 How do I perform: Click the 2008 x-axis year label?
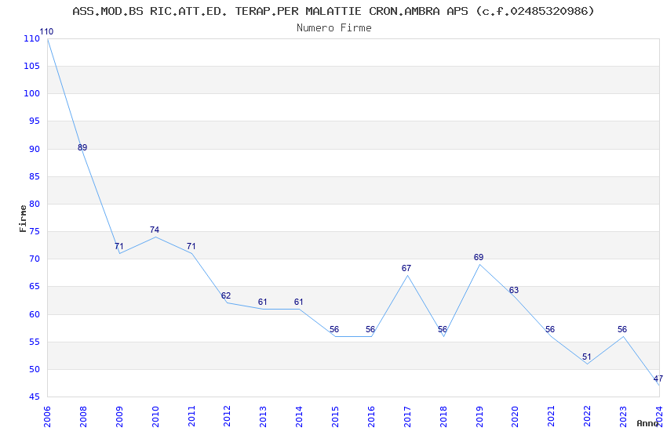[83, 414]
